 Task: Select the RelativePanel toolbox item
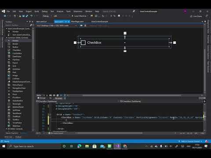pos(18,107)
